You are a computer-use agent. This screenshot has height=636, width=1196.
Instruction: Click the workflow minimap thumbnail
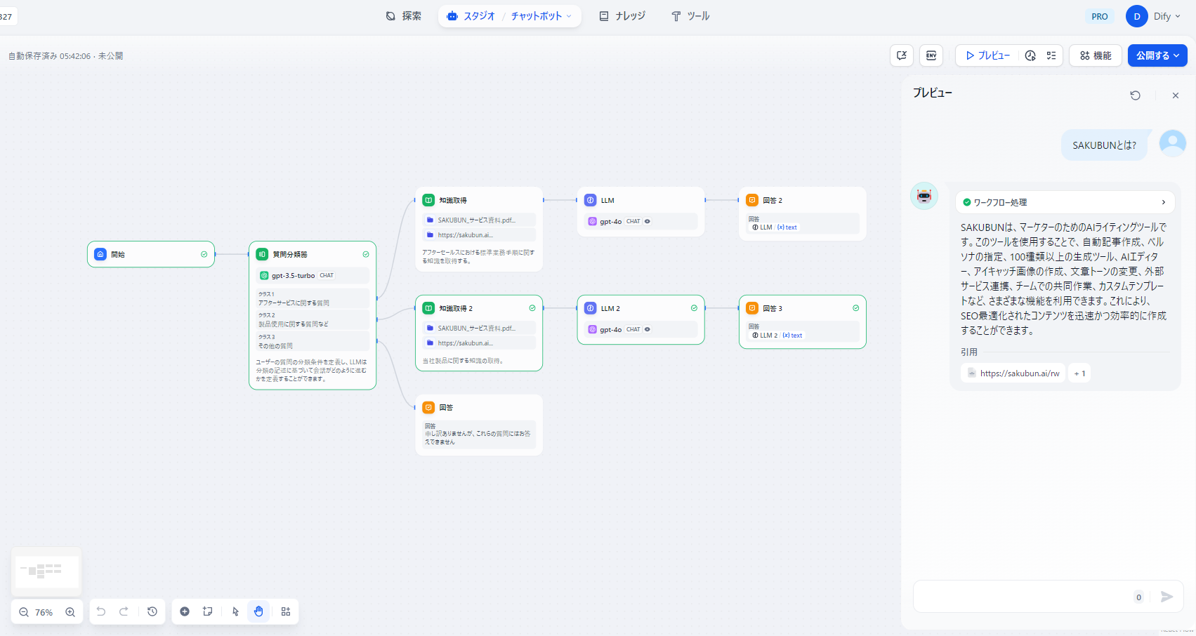[47, 571]
